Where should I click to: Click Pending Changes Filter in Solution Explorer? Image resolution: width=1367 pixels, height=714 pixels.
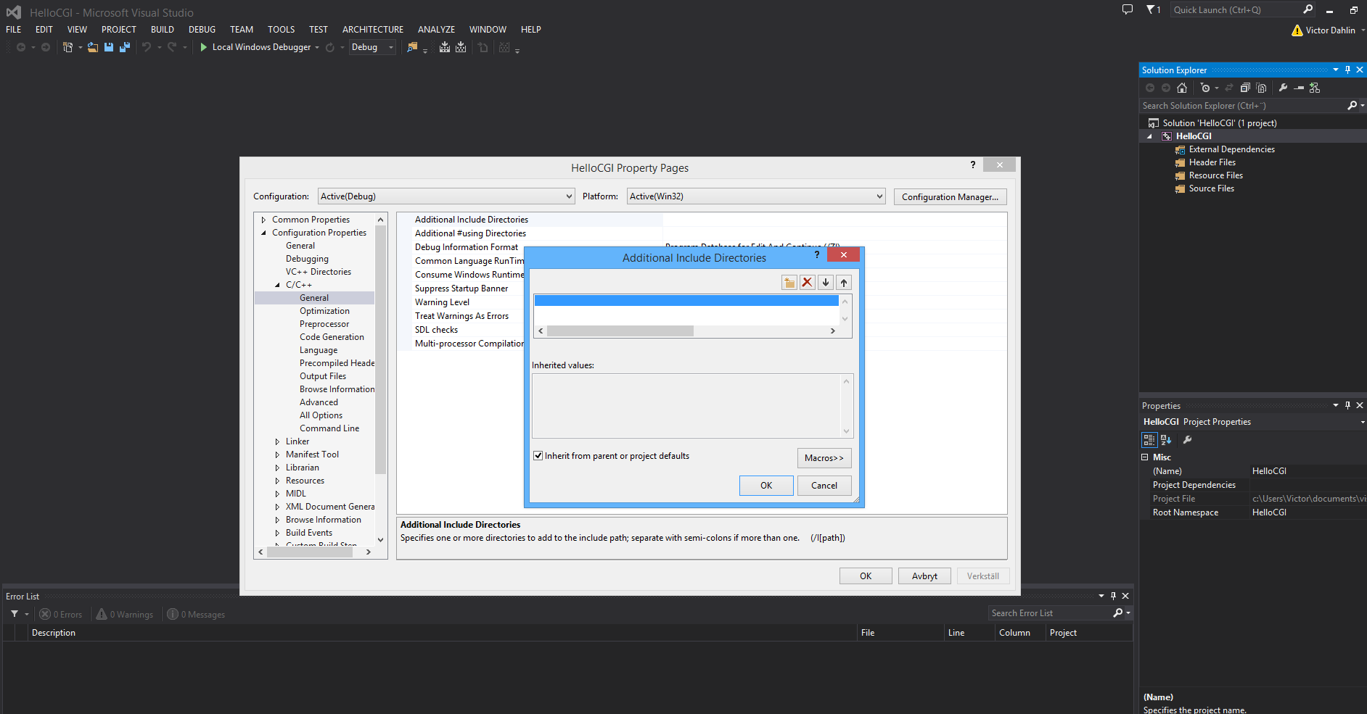(1205, 88)
